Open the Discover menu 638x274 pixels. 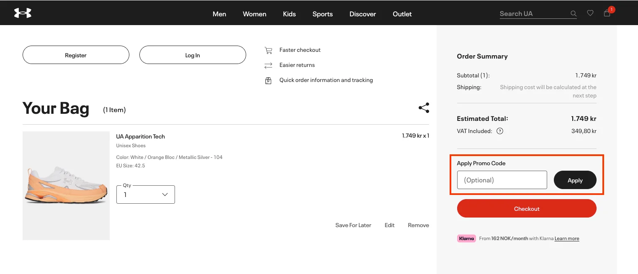point(363,14)
